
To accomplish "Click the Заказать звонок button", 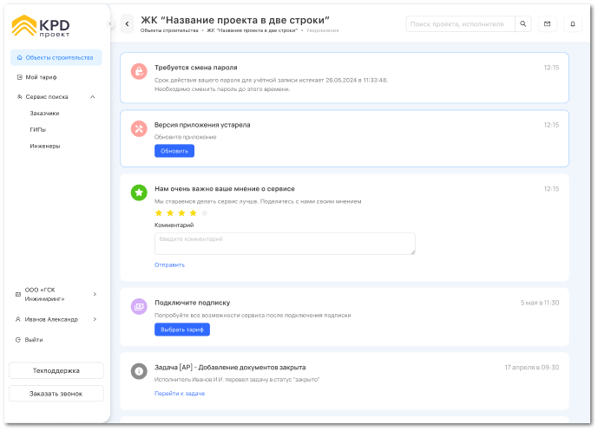I will pos(56,394).
